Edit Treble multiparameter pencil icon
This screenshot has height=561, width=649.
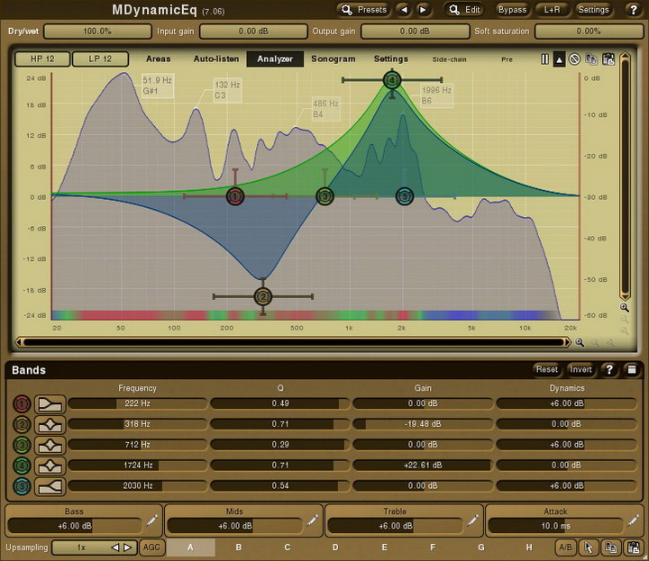[472, 520]
